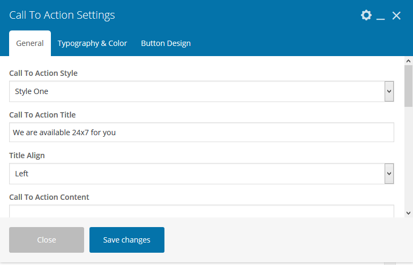Open the Typography & Color tab
This screenshot has width=413, height=265.
92,43
